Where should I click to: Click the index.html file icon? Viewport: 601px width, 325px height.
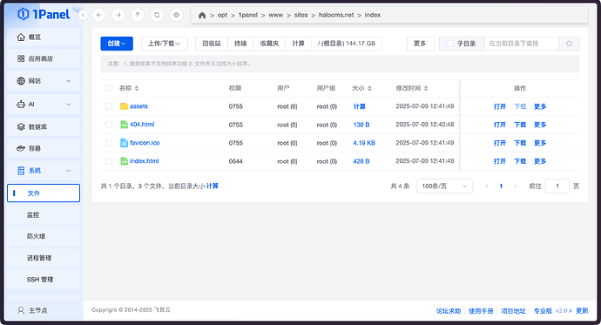pyautogui.click(x=124, y=161)
